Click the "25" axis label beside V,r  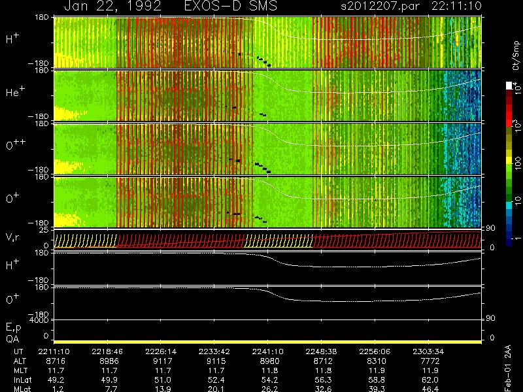click(x=45, y=230)
